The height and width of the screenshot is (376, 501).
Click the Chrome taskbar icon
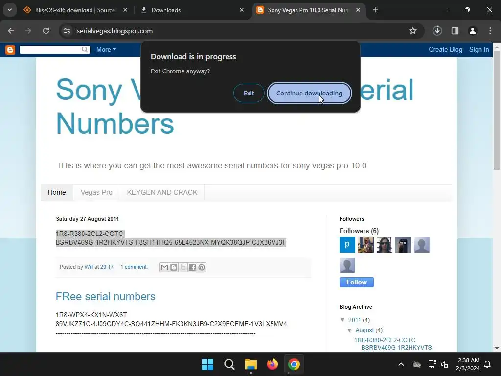[x=294, y=364]
